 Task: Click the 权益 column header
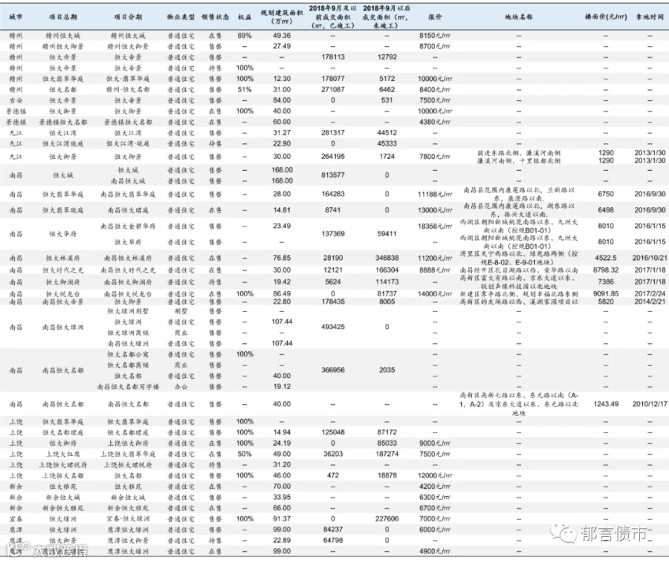click(x=245, y=17)
